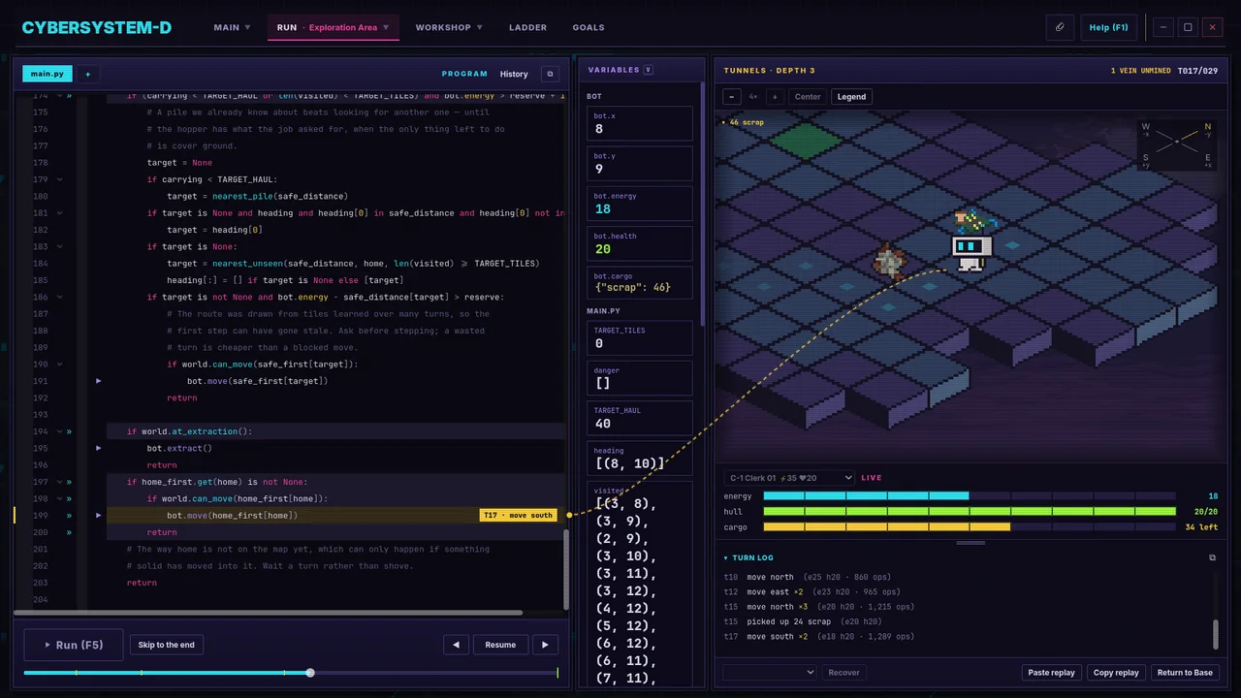Click the Run (F5) button
1241x698 pixels.
coord(74,645)
